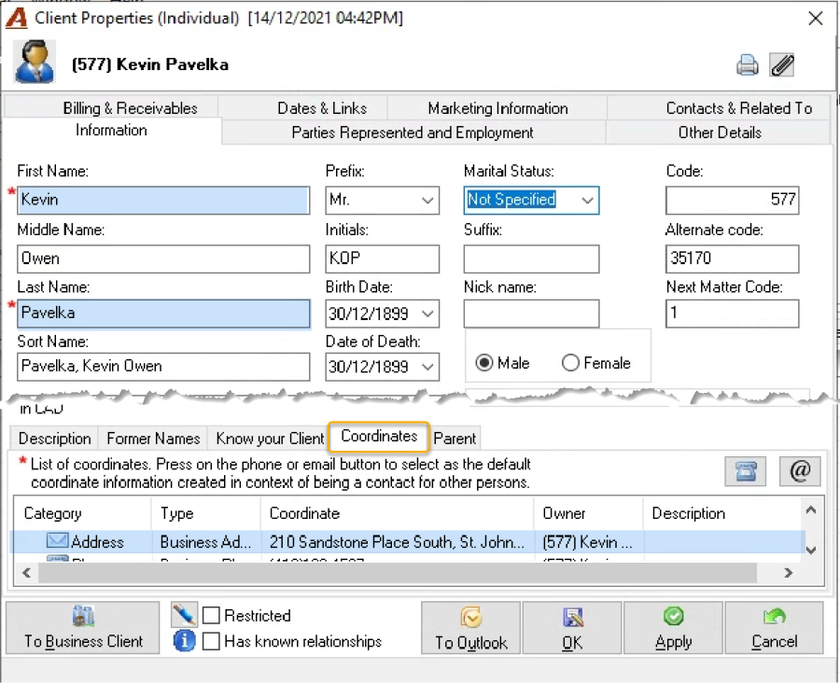Click the printer icon
Screen dimensions: 840x684
(747, 65)
